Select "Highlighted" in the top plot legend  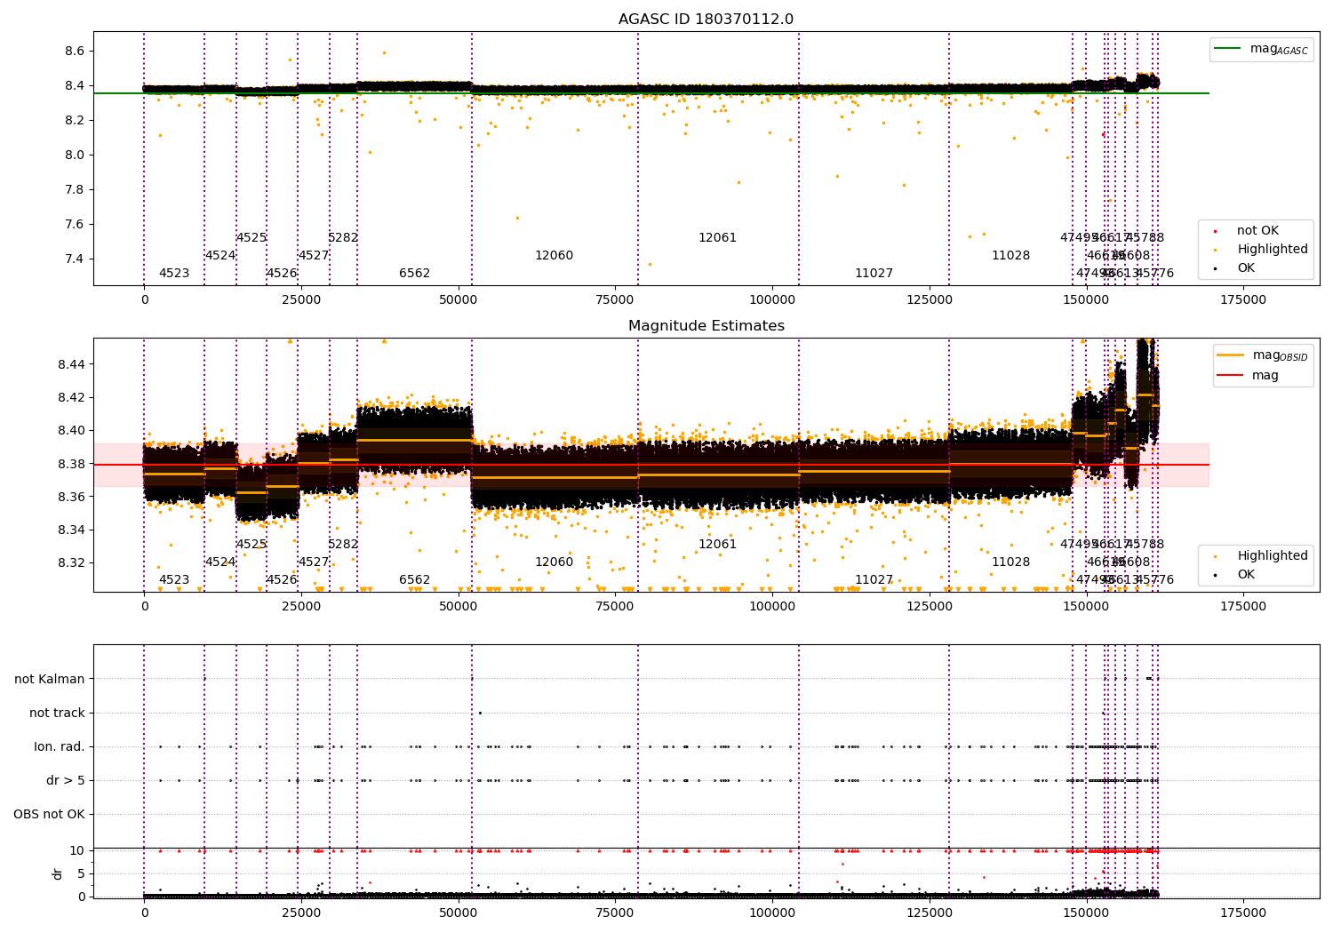coord(1273,250)
